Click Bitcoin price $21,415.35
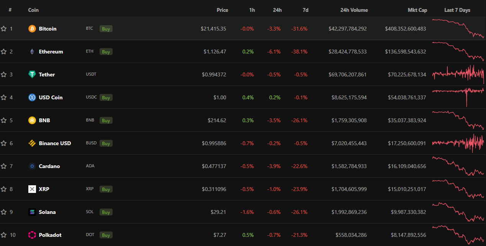486x246 pixels. (213, 29)
